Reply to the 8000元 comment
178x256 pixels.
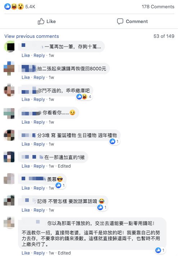39,78
